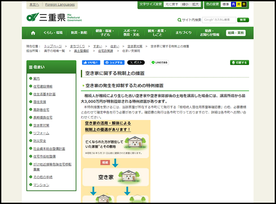
Task: Open the くらし・環境 menu
Action: (53, 33)
